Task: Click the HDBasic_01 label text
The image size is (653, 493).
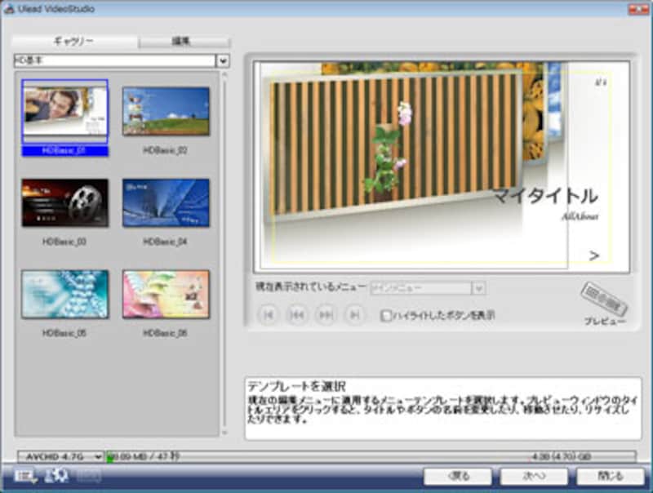Action: (x=65, y=150)
